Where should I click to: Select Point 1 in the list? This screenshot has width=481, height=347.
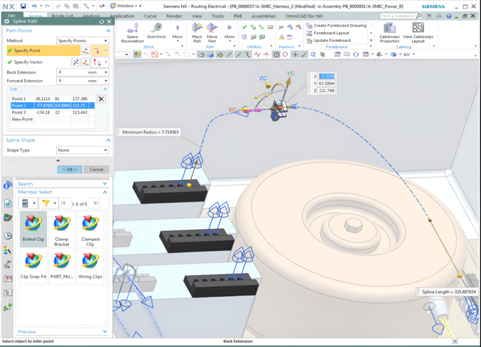pos(53,99)
